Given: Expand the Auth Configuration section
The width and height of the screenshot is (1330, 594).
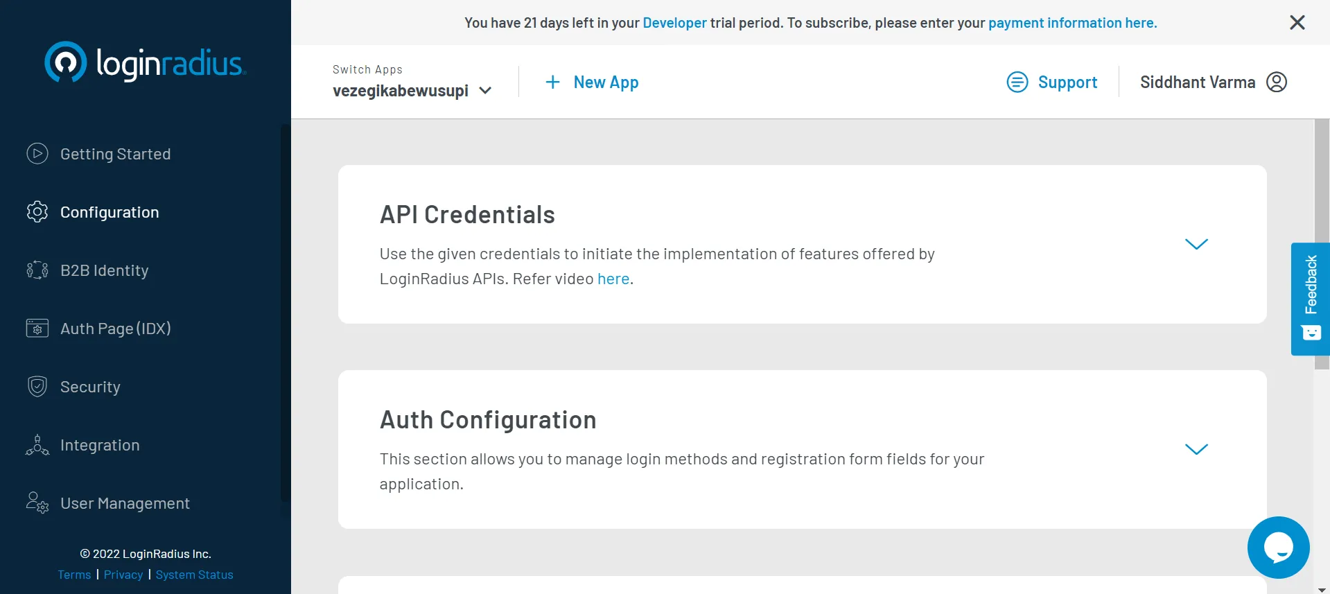Looking at the screenshot, I should (x=1196, y=449).
